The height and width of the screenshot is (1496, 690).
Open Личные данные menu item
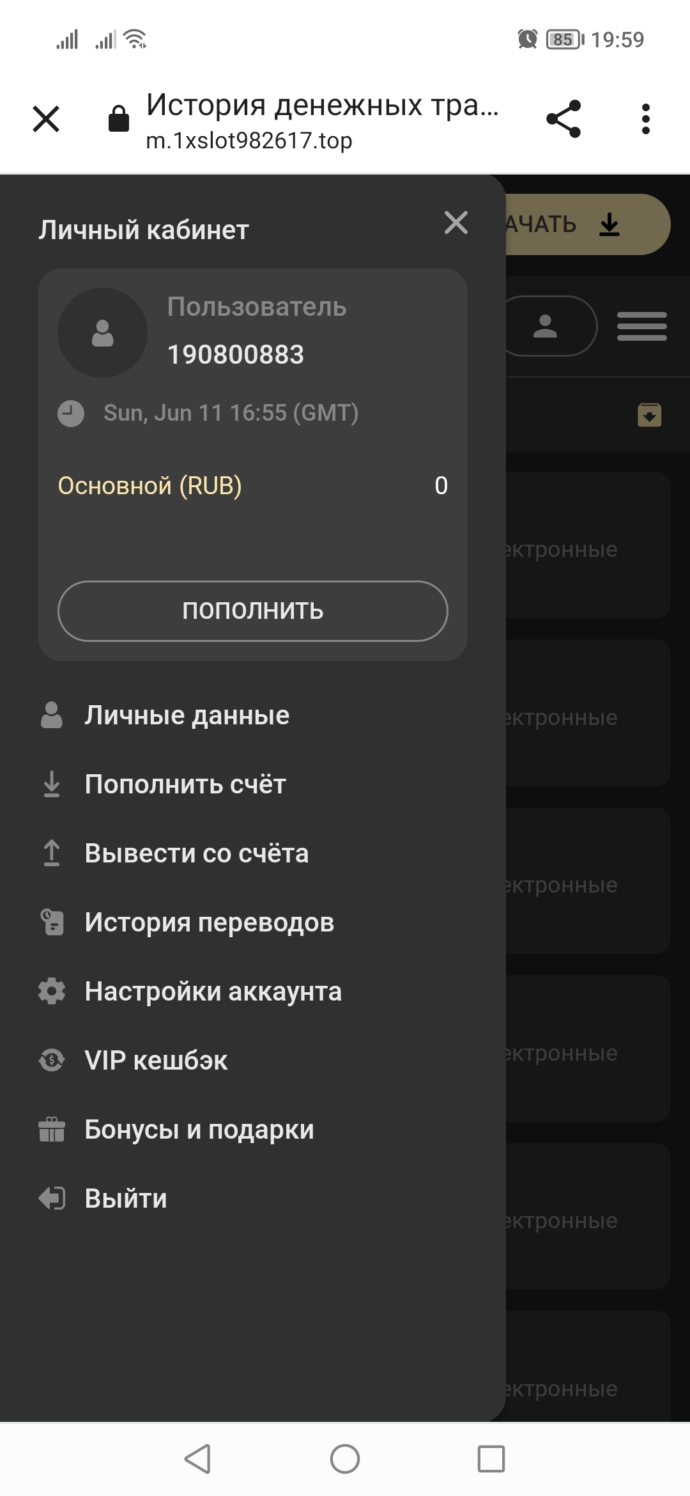tap(187, 715)
